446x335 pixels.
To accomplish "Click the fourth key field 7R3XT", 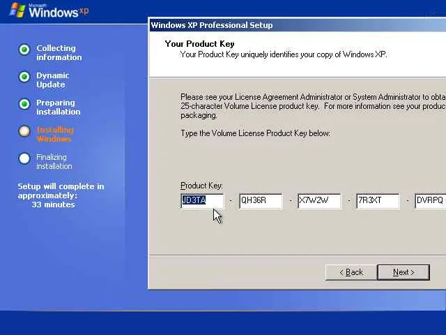I will (x=378, y=201).
